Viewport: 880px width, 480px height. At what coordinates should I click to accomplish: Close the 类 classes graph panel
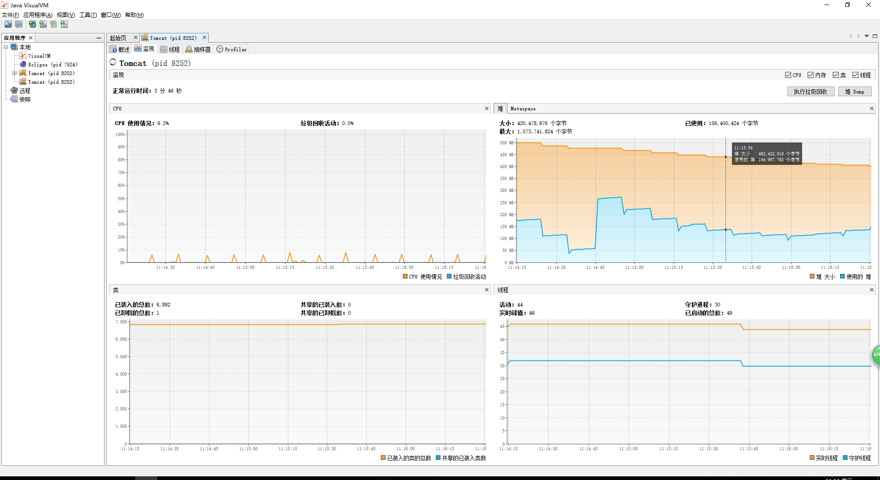tap(487, 290)
